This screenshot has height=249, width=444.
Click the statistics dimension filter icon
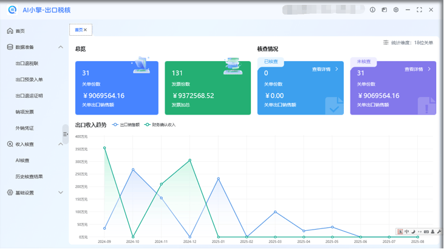pos(386,42)
